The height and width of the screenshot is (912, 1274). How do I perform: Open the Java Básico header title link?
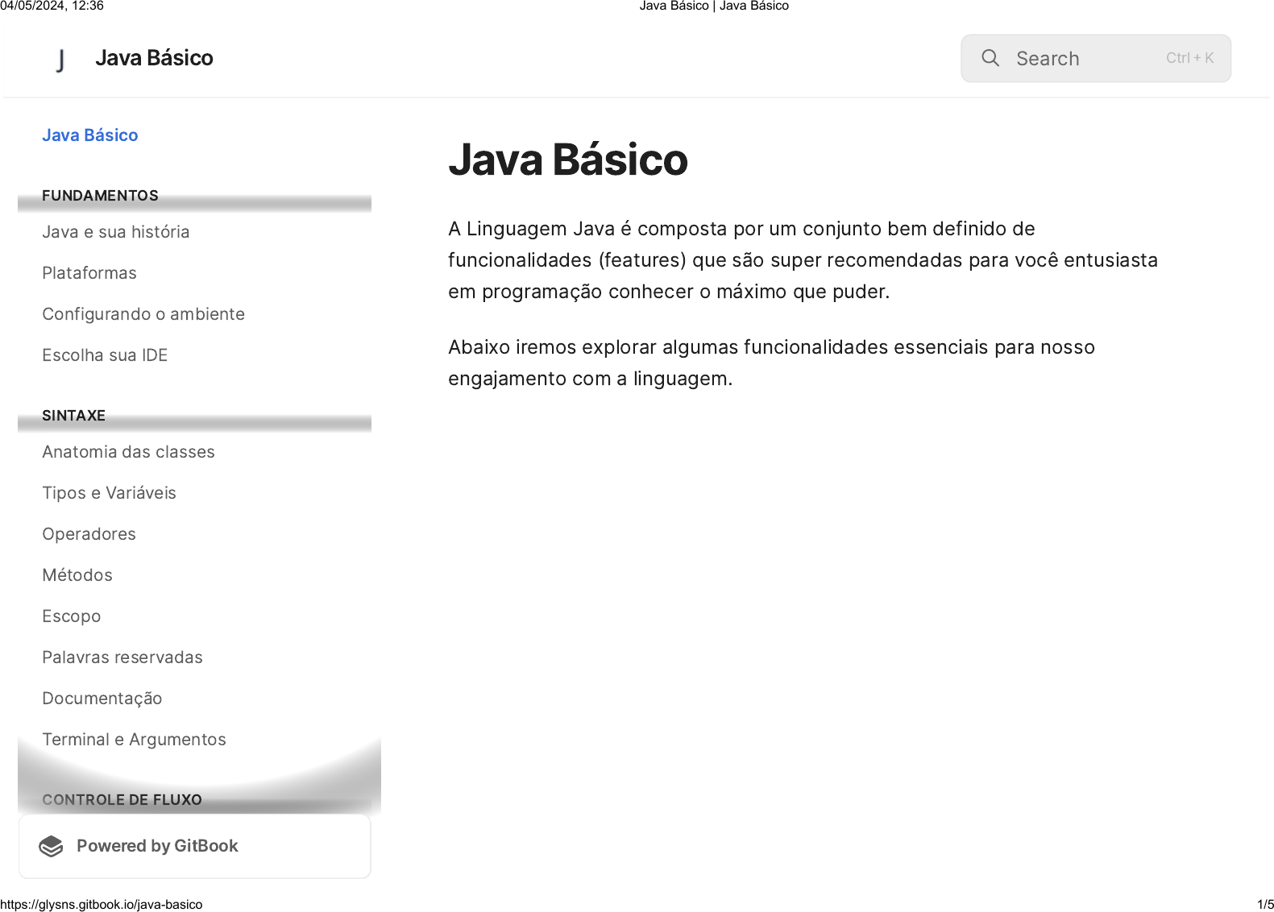click(x=154, y=58)
